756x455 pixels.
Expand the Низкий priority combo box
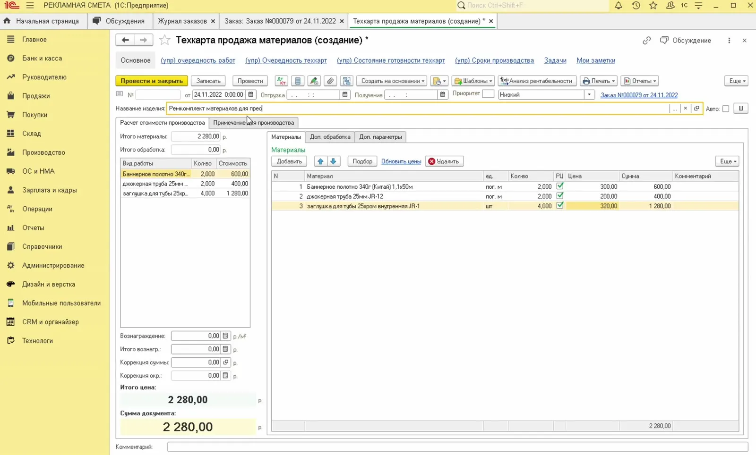tap(589, 95)
